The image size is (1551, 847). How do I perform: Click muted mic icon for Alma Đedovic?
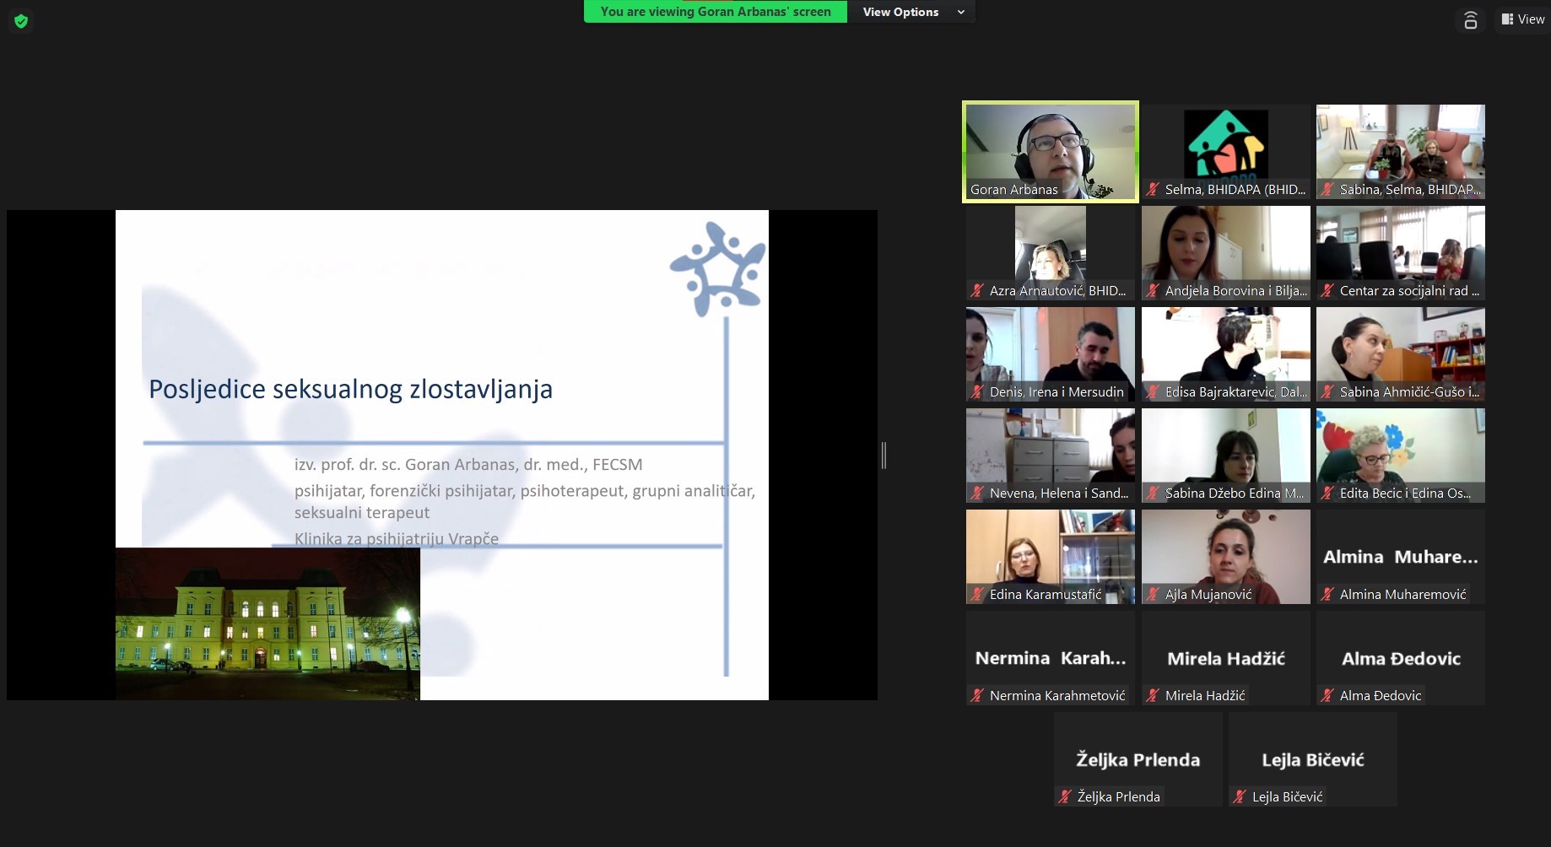point(1327,696)
